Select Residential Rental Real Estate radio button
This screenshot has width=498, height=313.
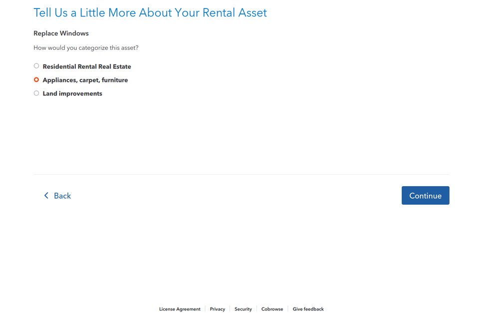[36, 66]
